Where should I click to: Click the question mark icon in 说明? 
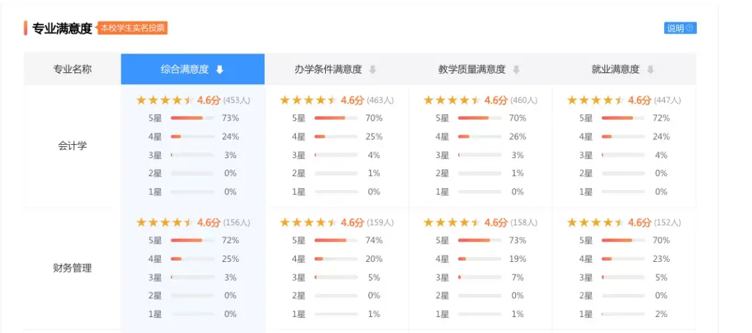point(689,29)
